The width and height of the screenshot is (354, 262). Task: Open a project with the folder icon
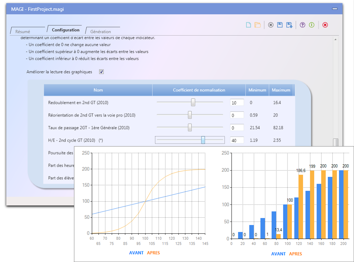[x=258, y=25]
